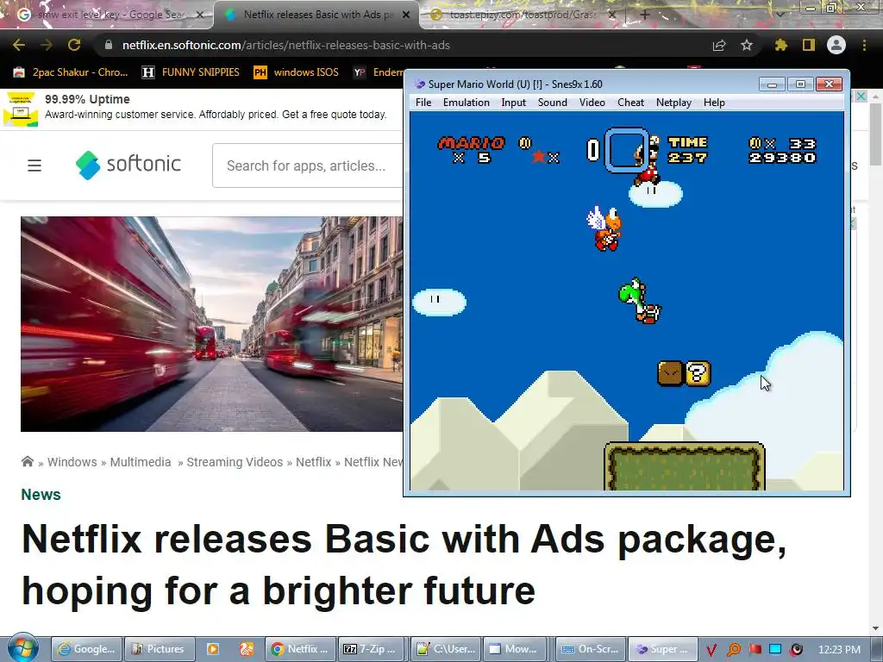Open Chrome side panel icon
883x662 pixels.
point(809,45)
